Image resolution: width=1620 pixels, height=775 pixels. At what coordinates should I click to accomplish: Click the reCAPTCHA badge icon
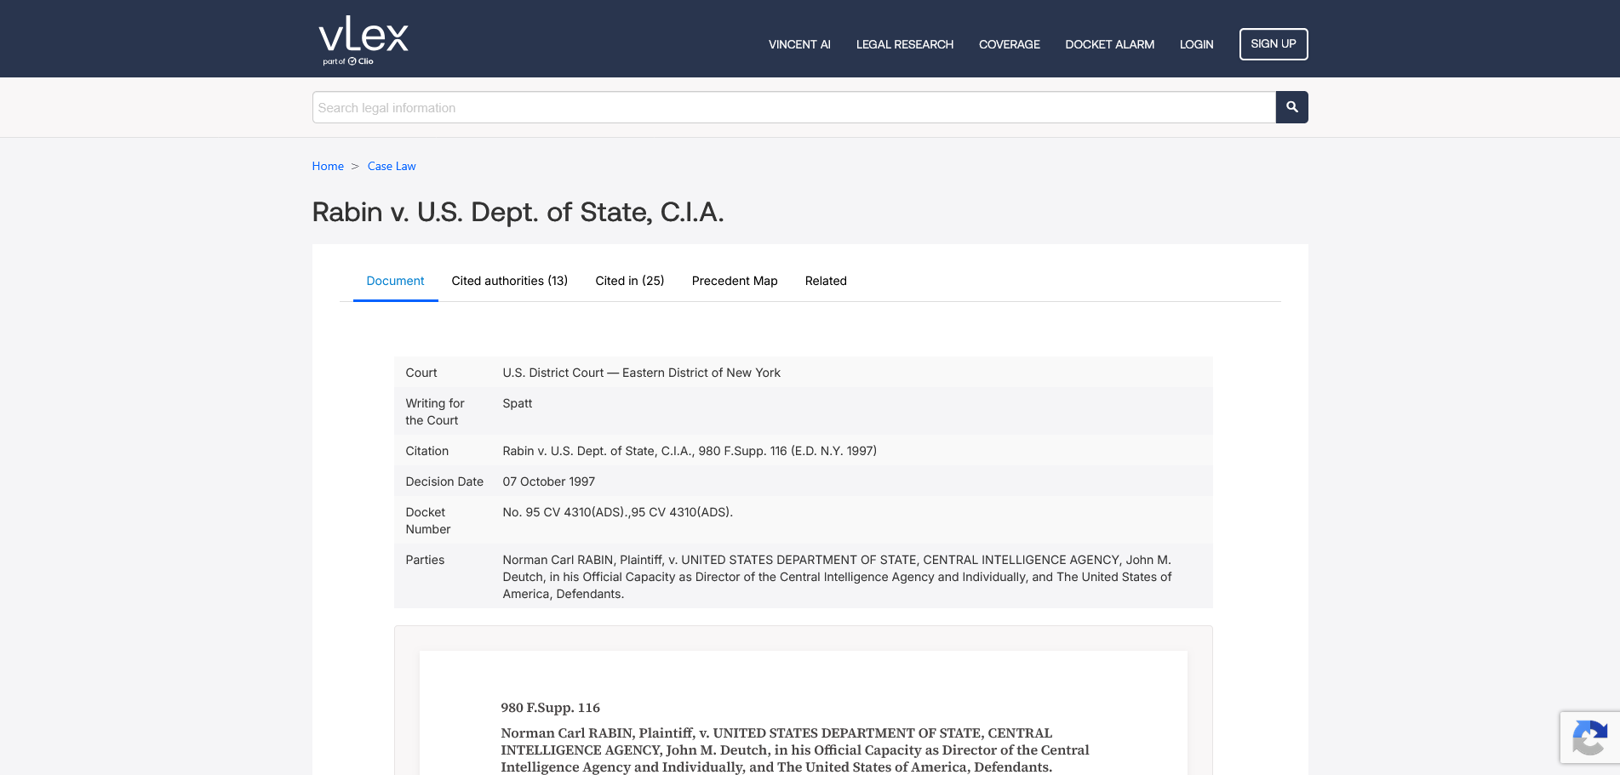(x=1589, y=737)
